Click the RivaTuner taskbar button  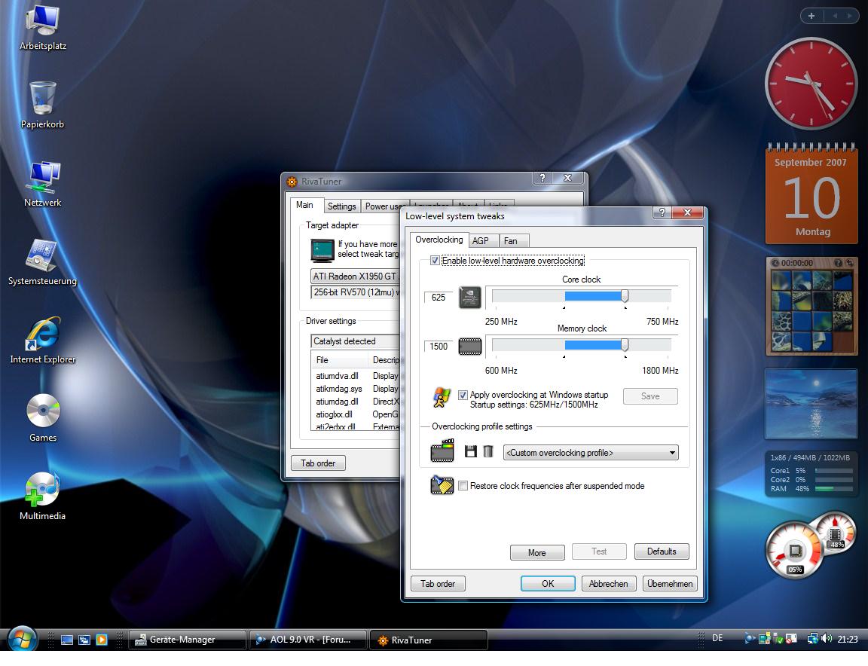tap(429, 640)
